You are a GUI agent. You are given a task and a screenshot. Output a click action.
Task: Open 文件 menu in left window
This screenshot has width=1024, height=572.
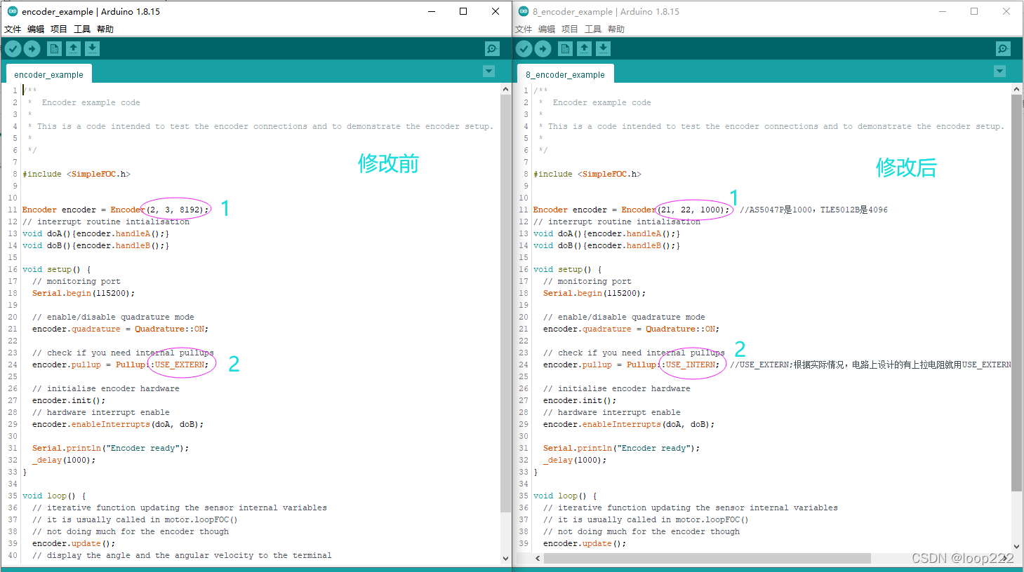pos(13,29)
